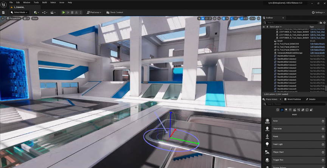This screenshot has height=168, width=327.
Task: Click the Search Classes field
Action: tap(294, 104)
